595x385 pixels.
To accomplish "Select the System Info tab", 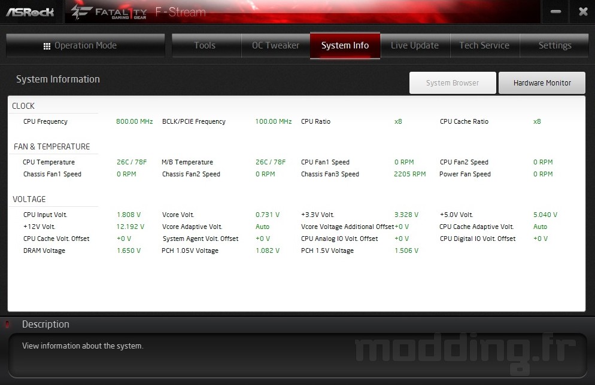I will [345, 45].
